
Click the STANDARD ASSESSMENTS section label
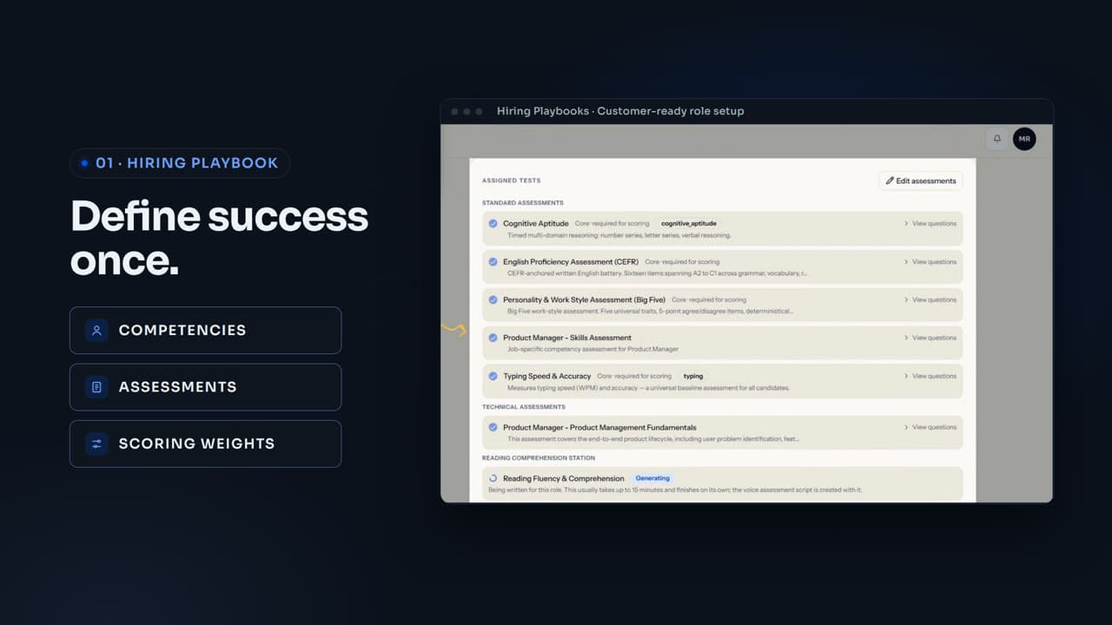pyautogui.click(x=523, y=203)
